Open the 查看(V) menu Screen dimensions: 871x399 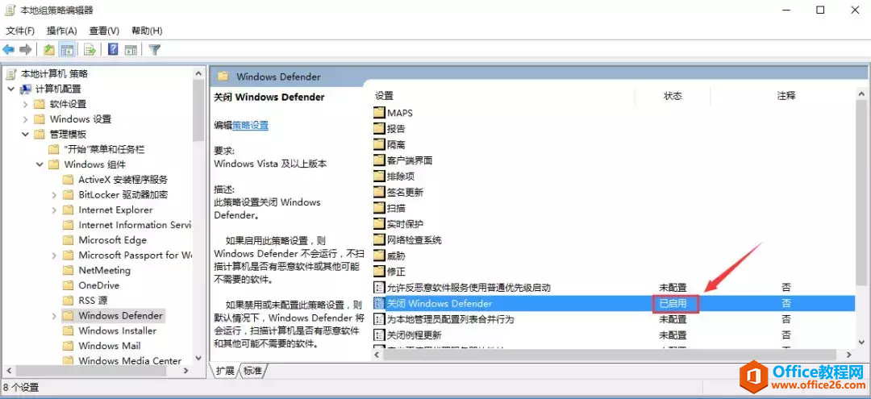pyautogui.click(x=104, y=31)
